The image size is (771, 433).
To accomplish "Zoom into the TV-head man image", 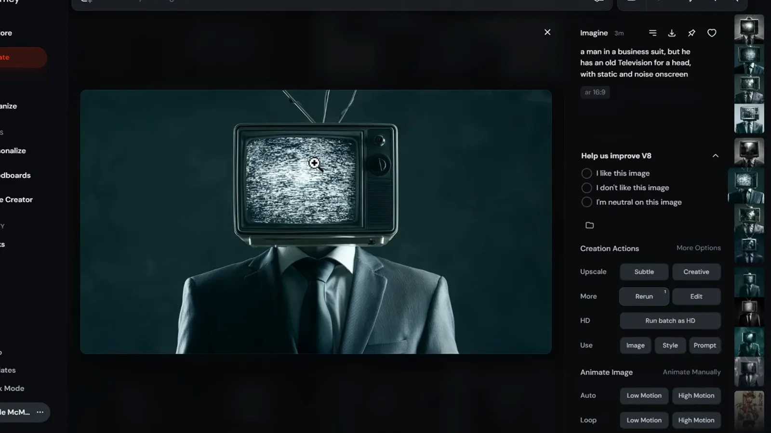I will 316,222.
